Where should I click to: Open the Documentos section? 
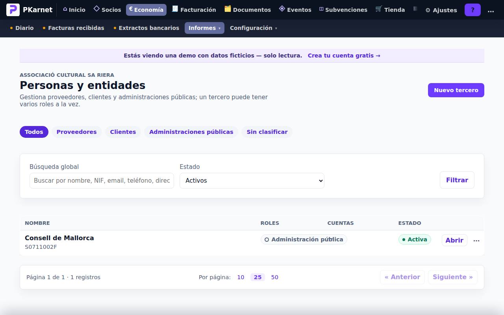click(248, 10)
